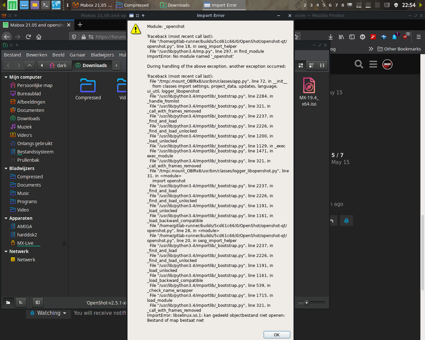The image size is (425, 340).
Task: Click forum search magnifier icon
Action: coord(359,64)
